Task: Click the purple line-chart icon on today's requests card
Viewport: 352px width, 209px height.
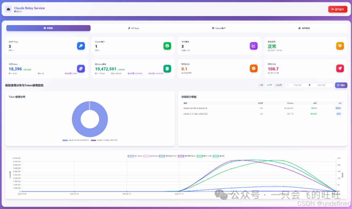Action: click(254, 46)
